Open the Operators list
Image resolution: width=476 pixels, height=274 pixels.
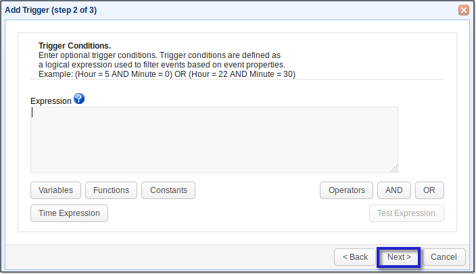(346, 190)
